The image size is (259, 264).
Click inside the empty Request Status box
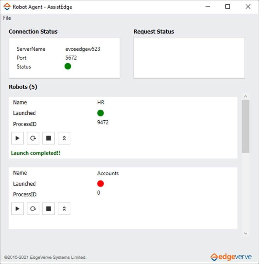click(189, 58)
